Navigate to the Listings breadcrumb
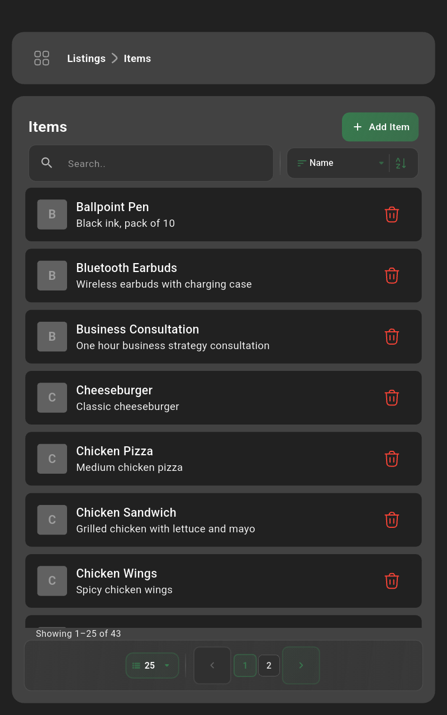 (86, 58)
